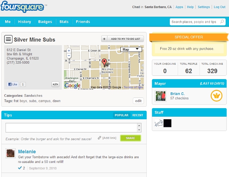
Task: Click the Google logo on map
Action: (x=73, y=85)
